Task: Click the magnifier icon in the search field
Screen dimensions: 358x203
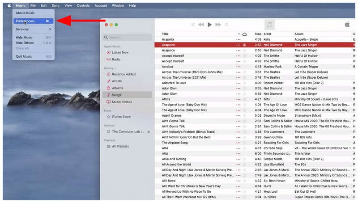Action: (106, 37)
